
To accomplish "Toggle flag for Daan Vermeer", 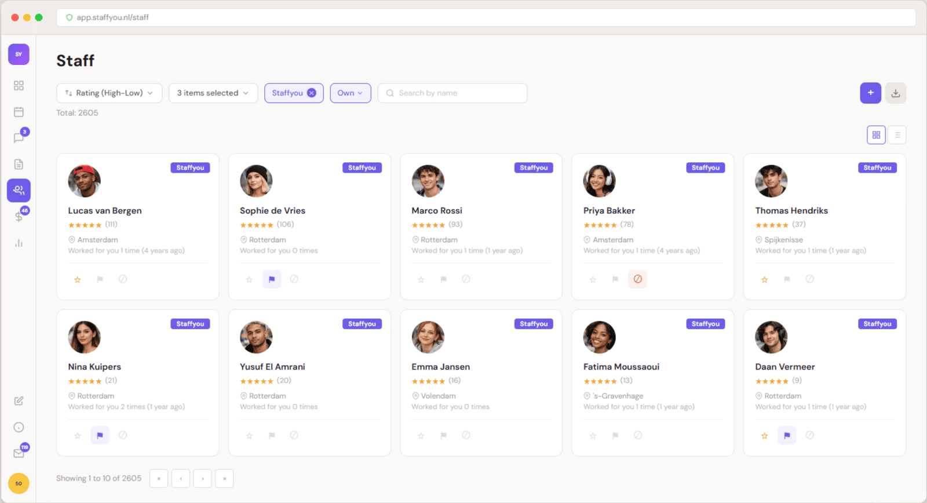I will tap(787, 435).
